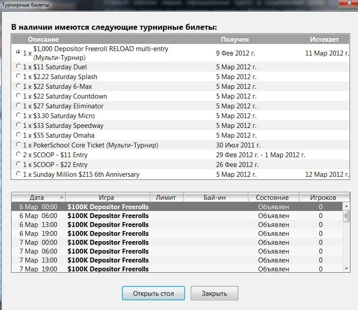Click the Получен header in tickets table
Screen dimensions: 358x310
235,40
